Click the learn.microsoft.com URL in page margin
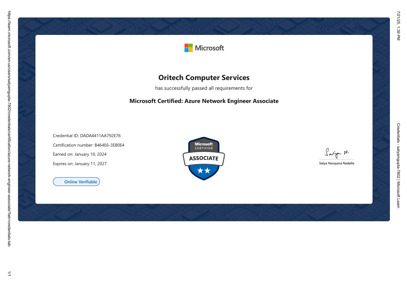Screen dimensions: 407x287 point(9,127)
